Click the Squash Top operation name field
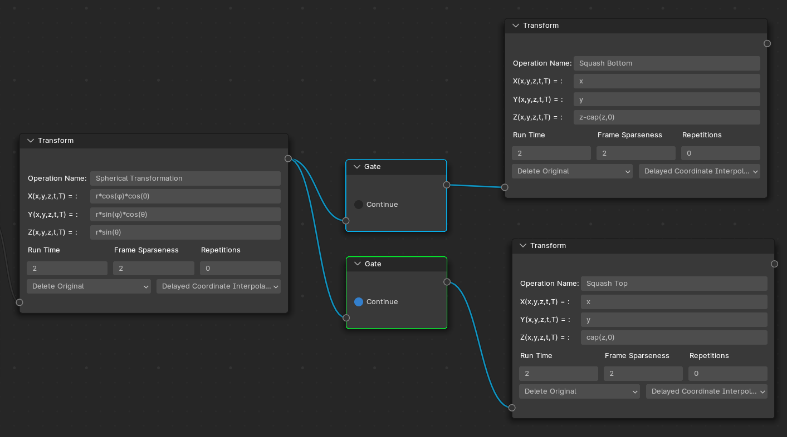The width and height of the screenshot is (787, 437). (x=674, y=284)
